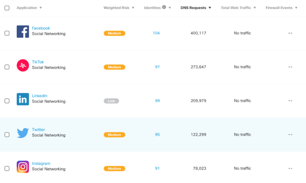This screenshot has height=183, width=306.
Task: Select the Twitter row checkbox
Action: [x=7, y=135]
